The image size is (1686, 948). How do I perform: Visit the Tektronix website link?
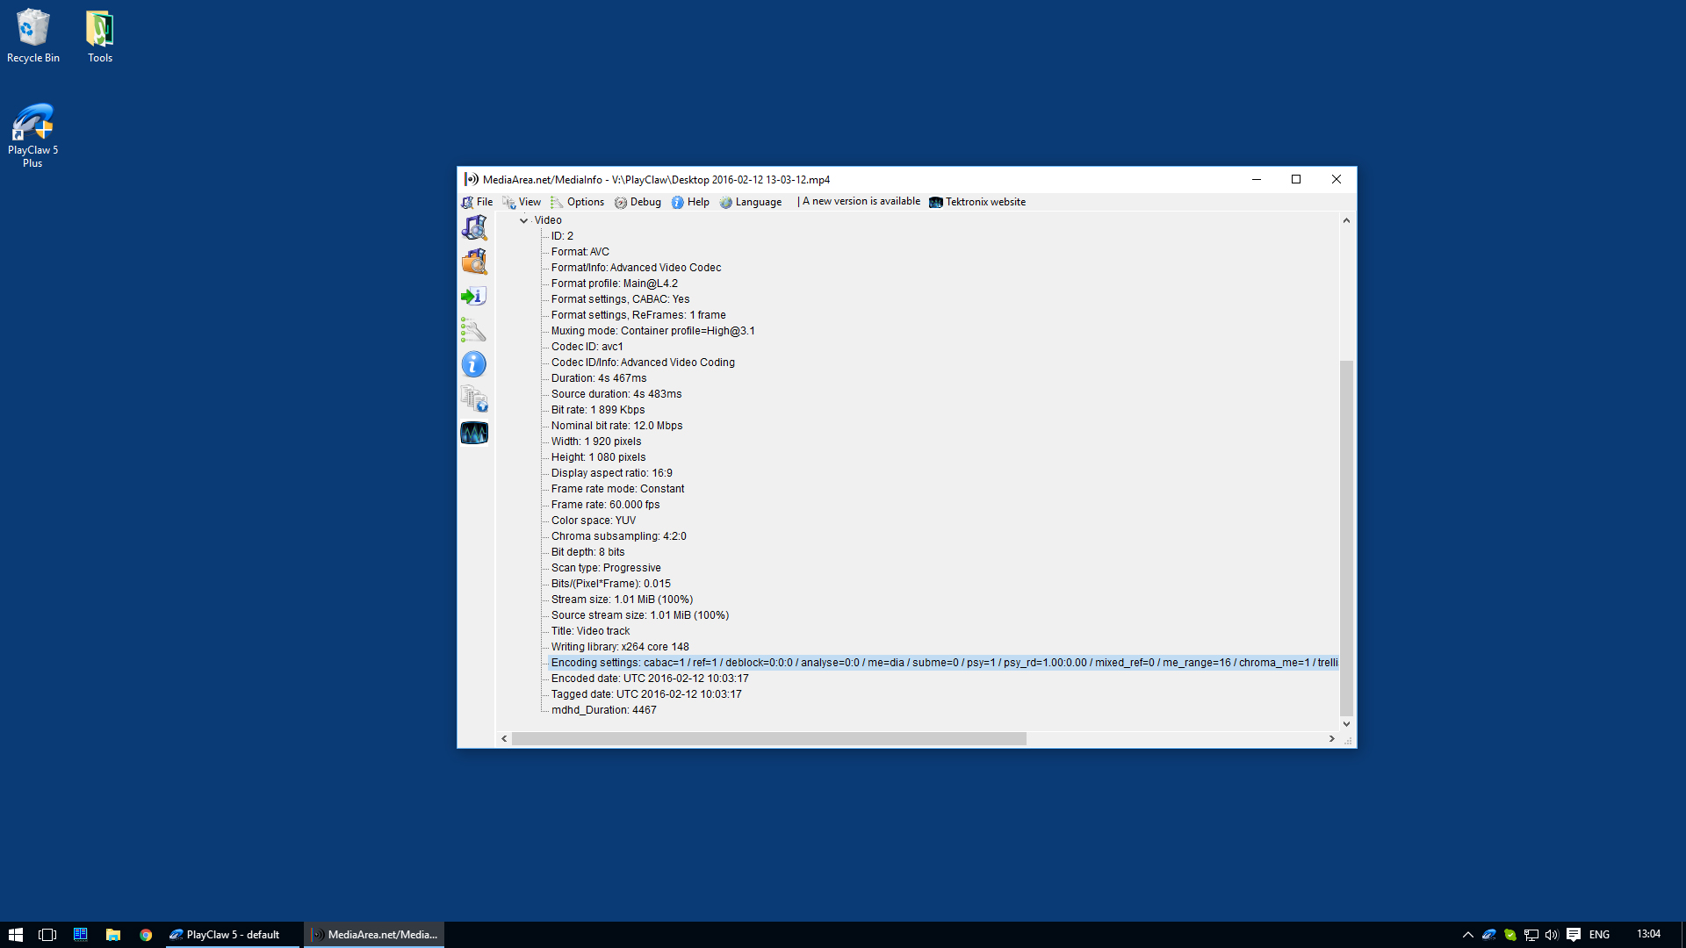pos(983,202)
